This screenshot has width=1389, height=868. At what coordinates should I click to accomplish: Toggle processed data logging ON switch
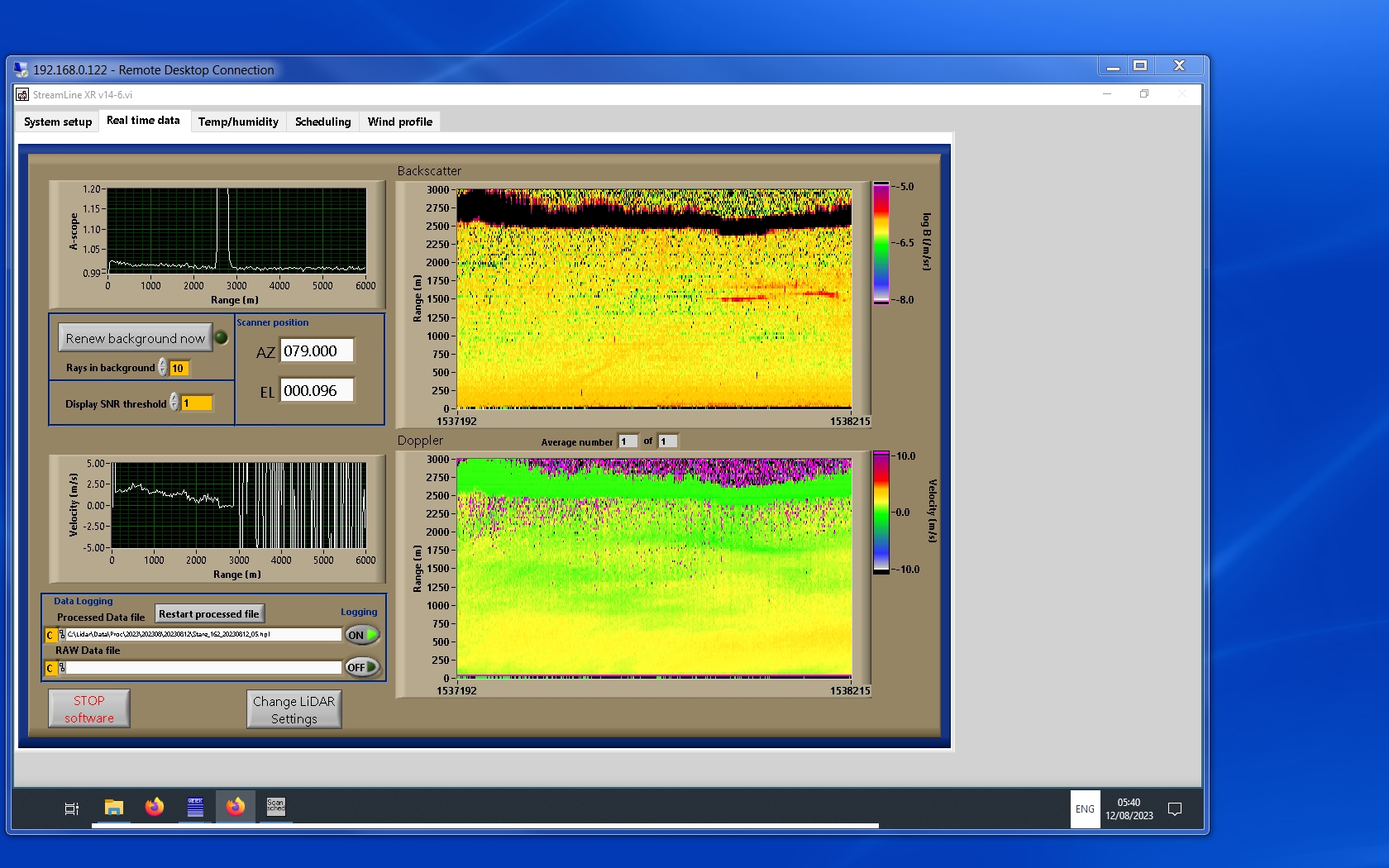[362, 635]
